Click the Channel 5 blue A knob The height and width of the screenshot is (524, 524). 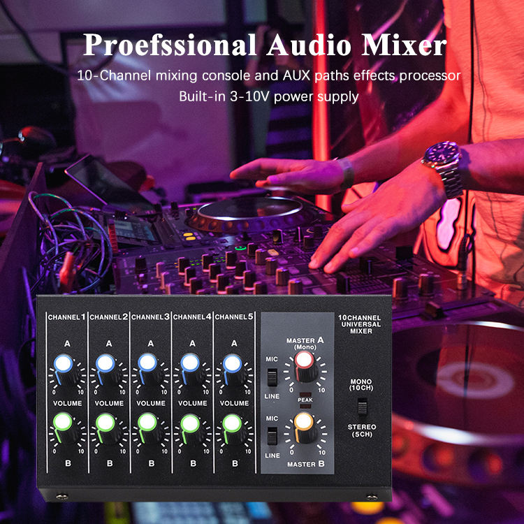coord(231,363)
